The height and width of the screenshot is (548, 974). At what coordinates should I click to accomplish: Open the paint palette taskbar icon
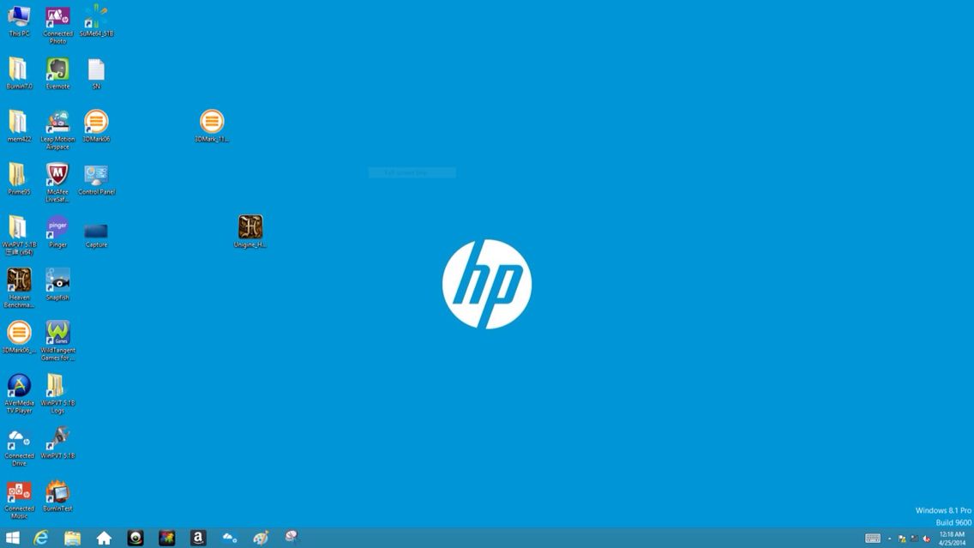click(x=261, y=538)
